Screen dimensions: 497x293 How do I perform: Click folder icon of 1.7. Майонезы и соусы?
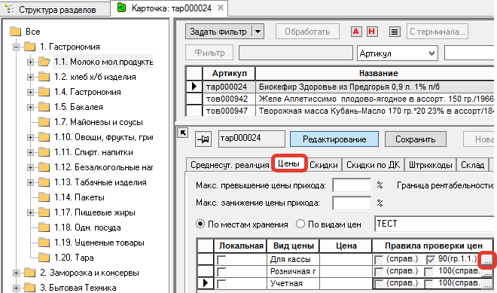(44, 122)
